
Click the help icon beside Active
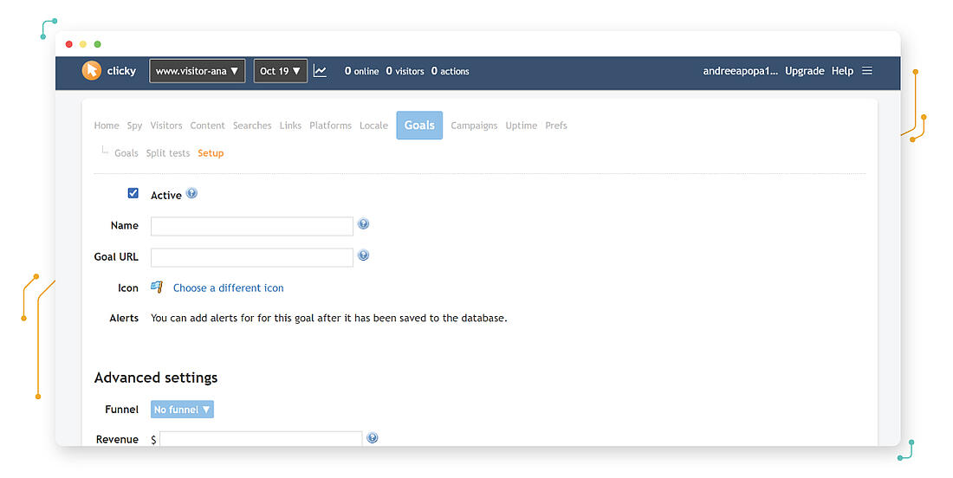tap(191, 194)
